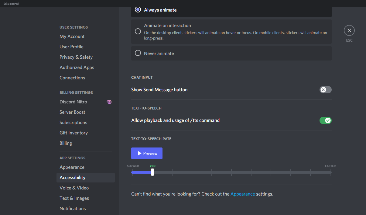The height and width of the screenshot is (215, 366).
Task: Click the ESC close icon
Action: (349, 30)
